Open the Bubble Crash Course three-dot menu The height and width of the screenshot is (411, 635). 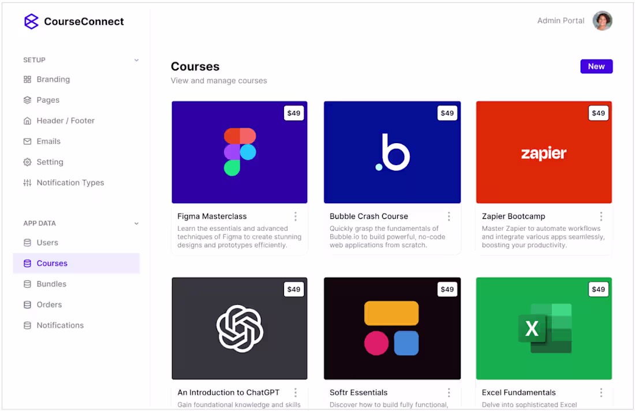(449, 216)
